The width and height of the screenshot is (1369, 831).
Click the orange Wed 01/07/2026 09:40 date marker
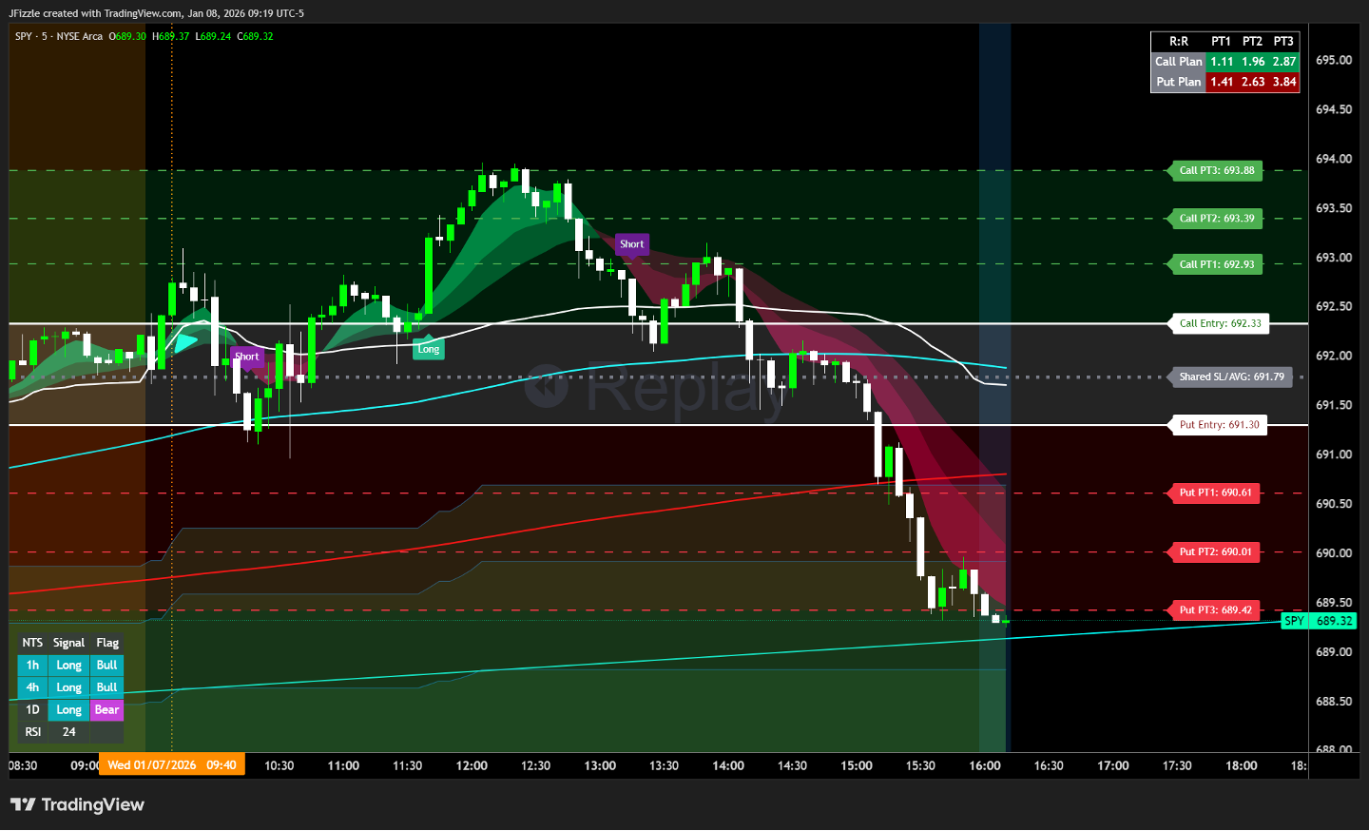[171, 764]
